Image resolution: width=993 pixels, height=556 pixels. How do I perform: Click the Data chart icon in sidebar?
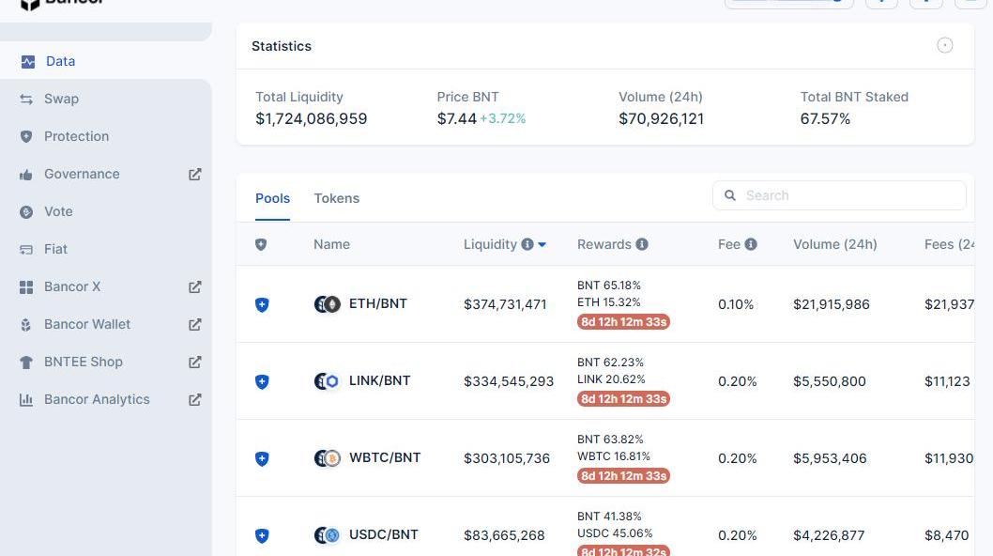pos(27,61)
